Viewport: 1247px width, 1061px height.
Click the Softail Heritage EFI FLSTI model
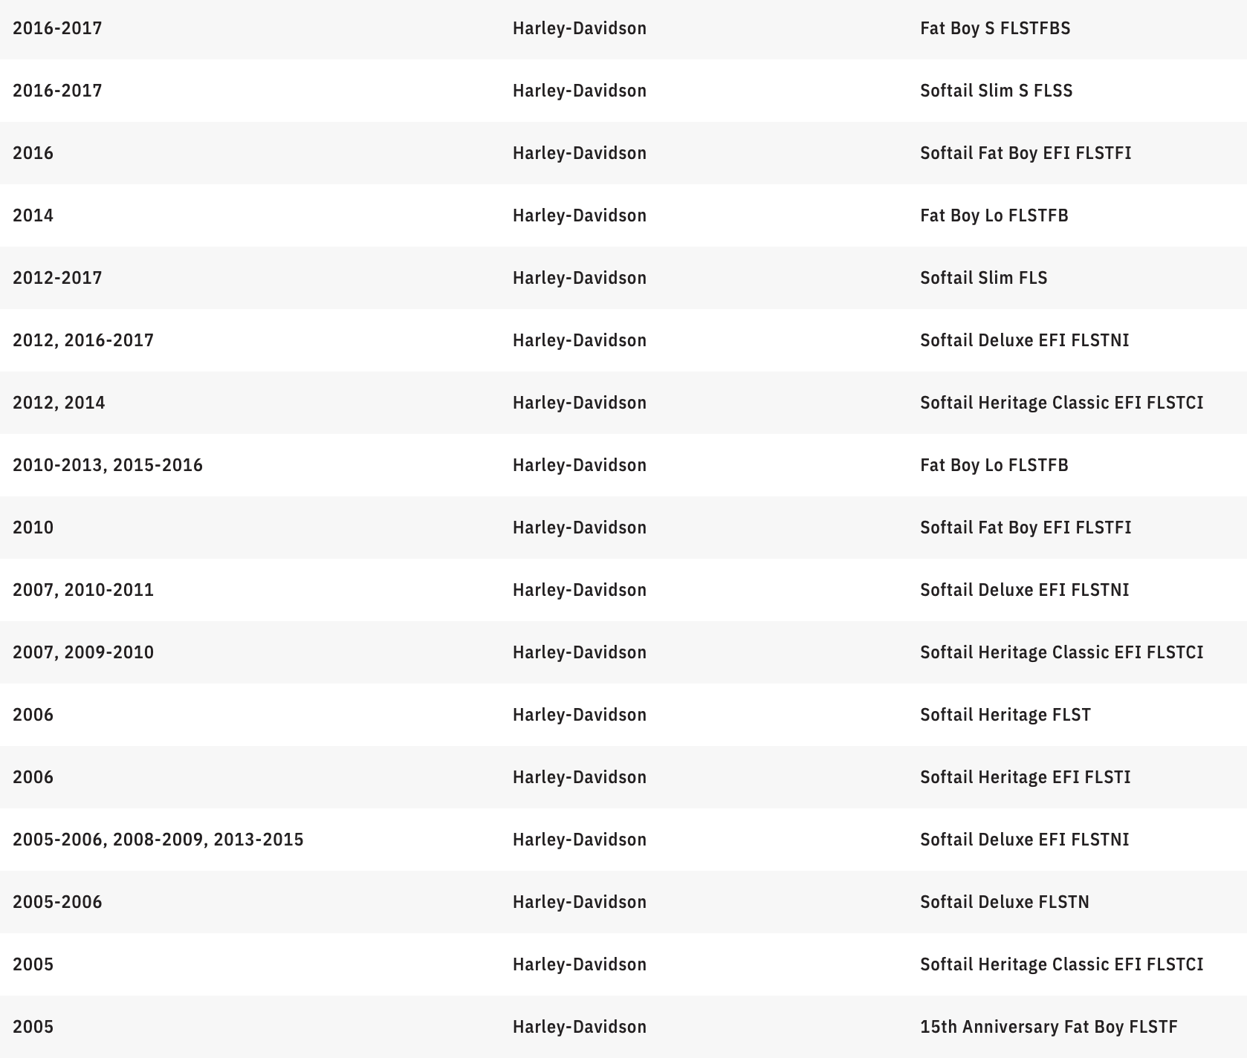1025,777
